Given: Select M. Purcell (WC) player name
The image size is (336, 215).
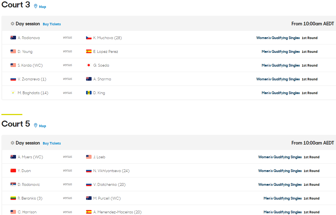Looking at the screenshot, I should click(x=107, y=198).
